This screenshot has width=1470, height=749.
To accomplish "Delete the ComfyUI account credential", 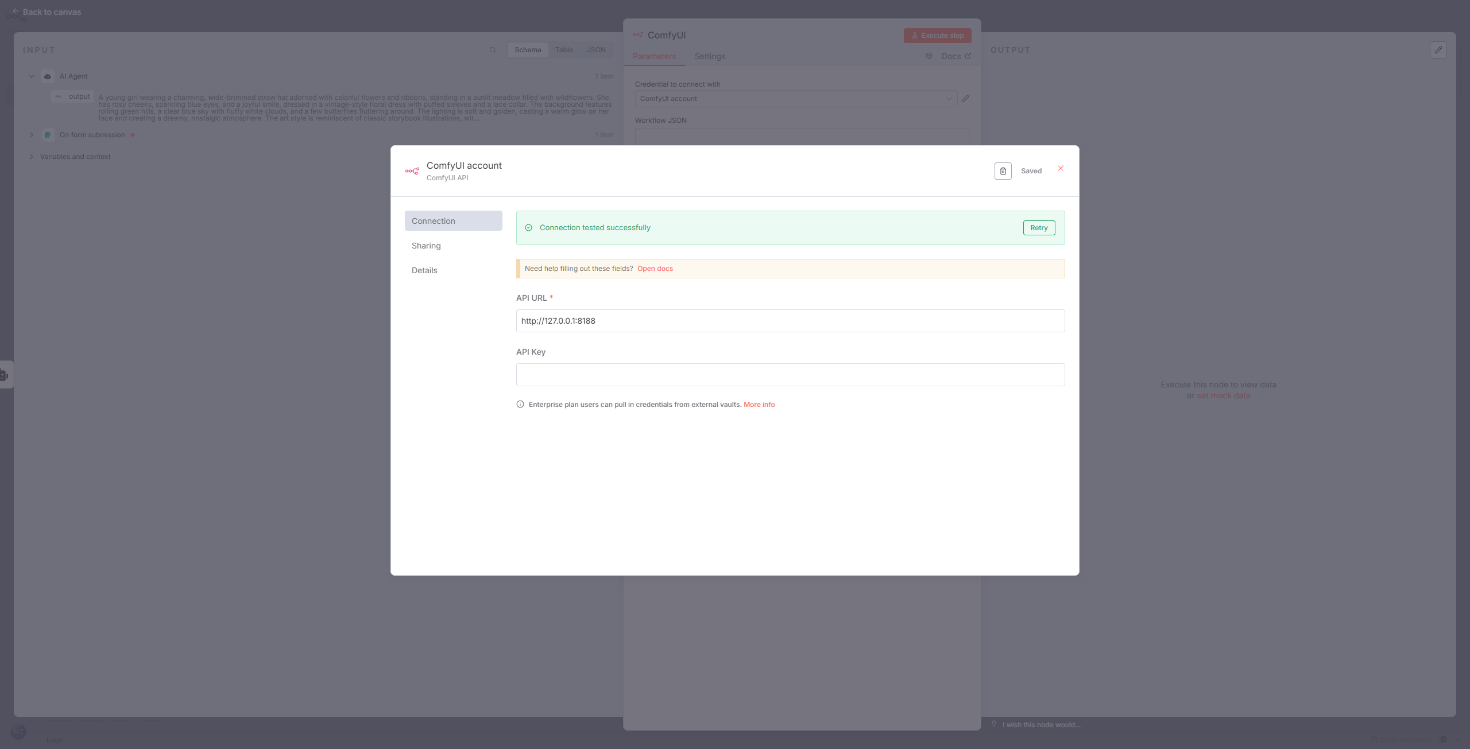I will [1003, 171].
